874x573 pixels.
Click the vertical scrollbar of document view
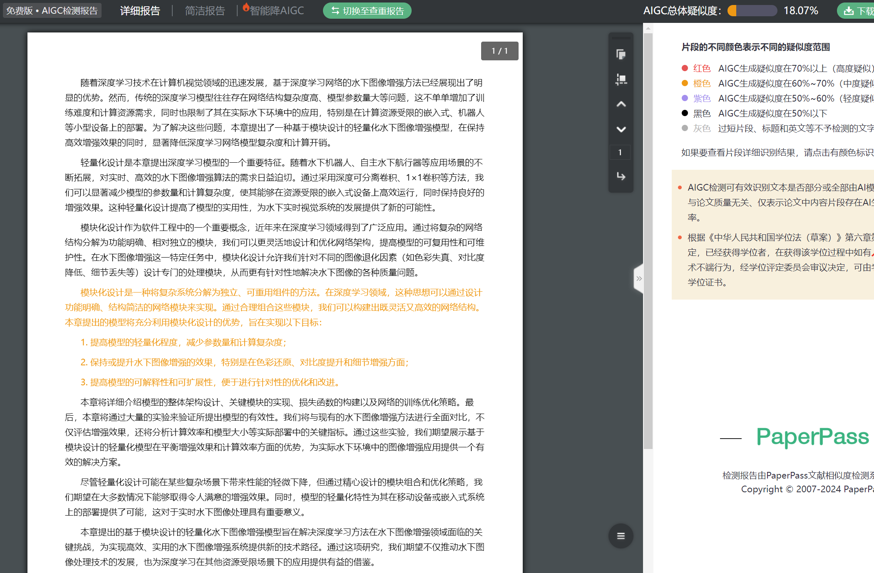[x=648, y=241]
